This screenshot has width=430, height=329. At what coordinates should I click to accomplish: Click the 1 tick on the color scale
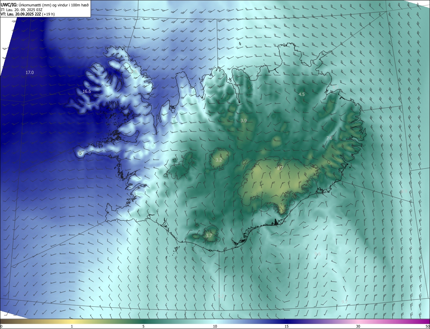tap(72, 326)
